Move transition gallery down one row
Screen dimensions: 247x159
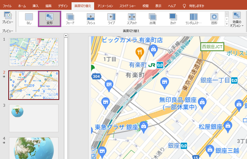[x=227, y=19]
